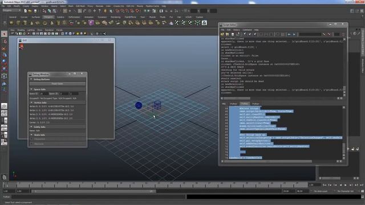
Task: Collapse the Space Info section
Action: click(x=31, y=89)
